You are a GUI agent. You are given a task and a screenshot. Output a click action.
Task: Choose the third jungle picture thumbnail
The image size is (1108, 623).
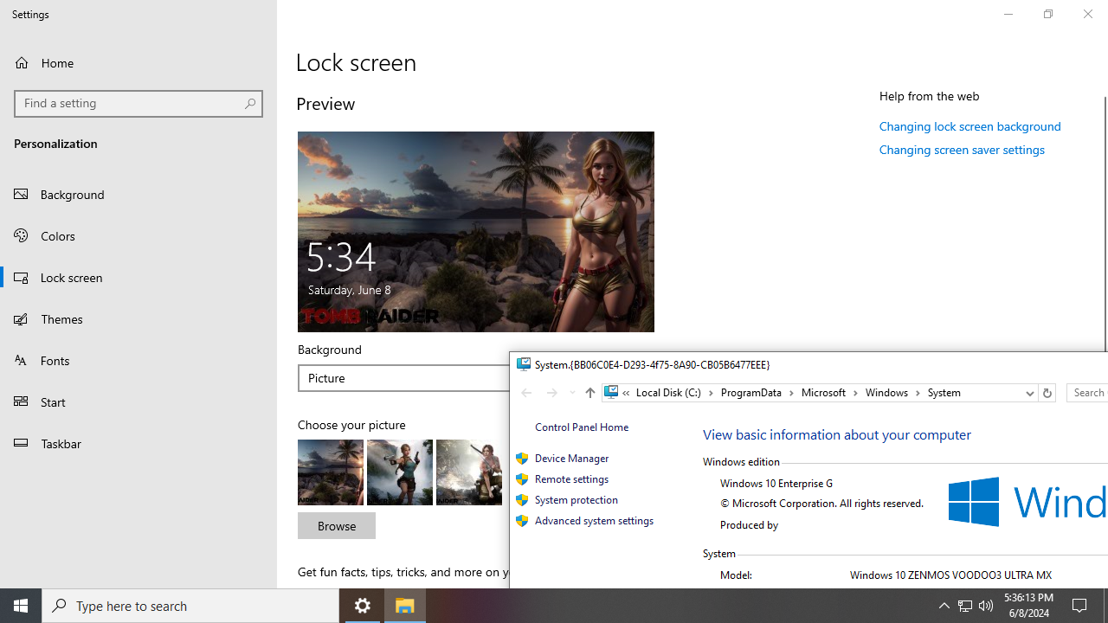click(x=469, y=472)
